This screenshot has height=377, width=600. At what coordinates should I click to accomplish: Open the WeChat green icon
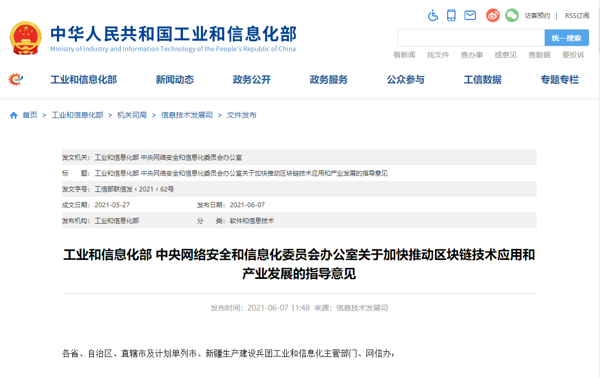tap(511, 15)
